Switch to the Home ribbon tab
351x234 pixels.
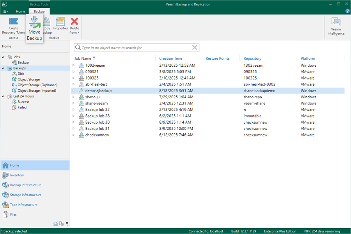(x=20, y=11)
